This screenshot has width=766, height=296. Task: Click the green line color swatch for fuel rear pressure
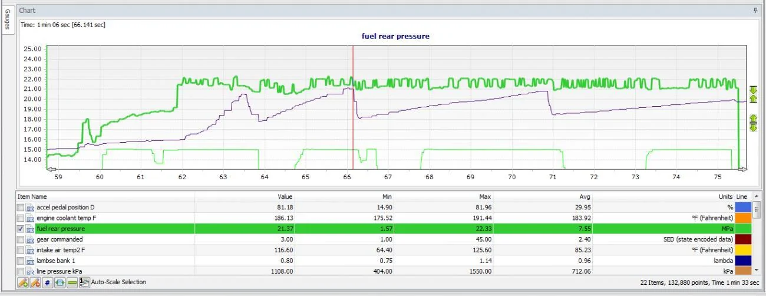click(x=743, y=229)
